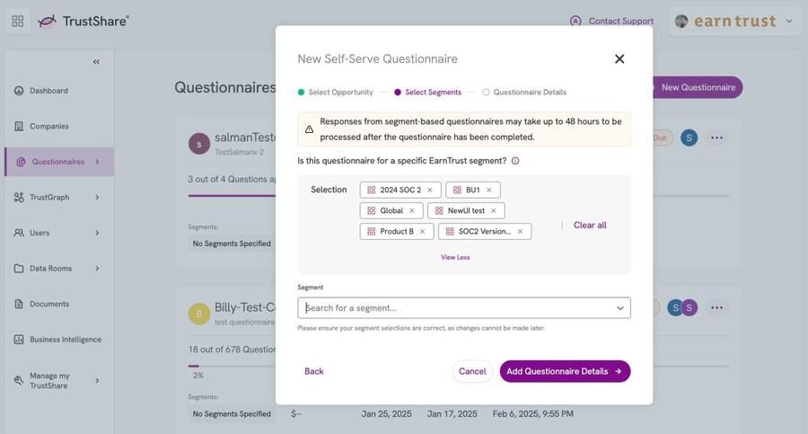Remove the NewUI test segment chip

pyautogui.click(x=493, y=210)
